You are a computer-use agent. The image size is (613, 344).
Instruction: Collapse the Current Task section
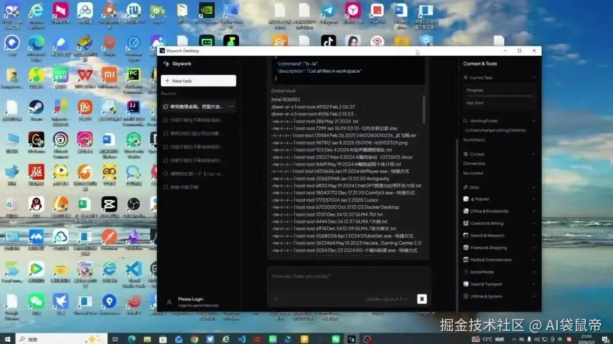tap(534, 78)
